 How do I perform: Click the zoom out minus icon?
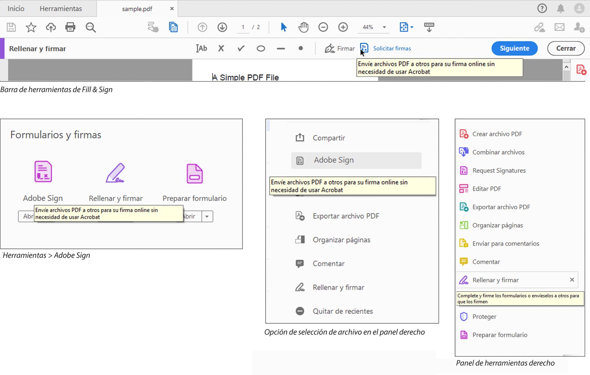click(x=323, y=27)
